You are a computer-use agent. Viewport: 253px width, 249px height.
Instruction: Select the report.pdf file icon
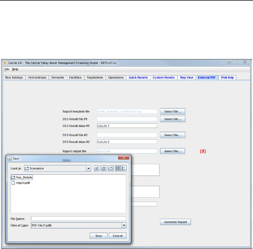[13, 183]
